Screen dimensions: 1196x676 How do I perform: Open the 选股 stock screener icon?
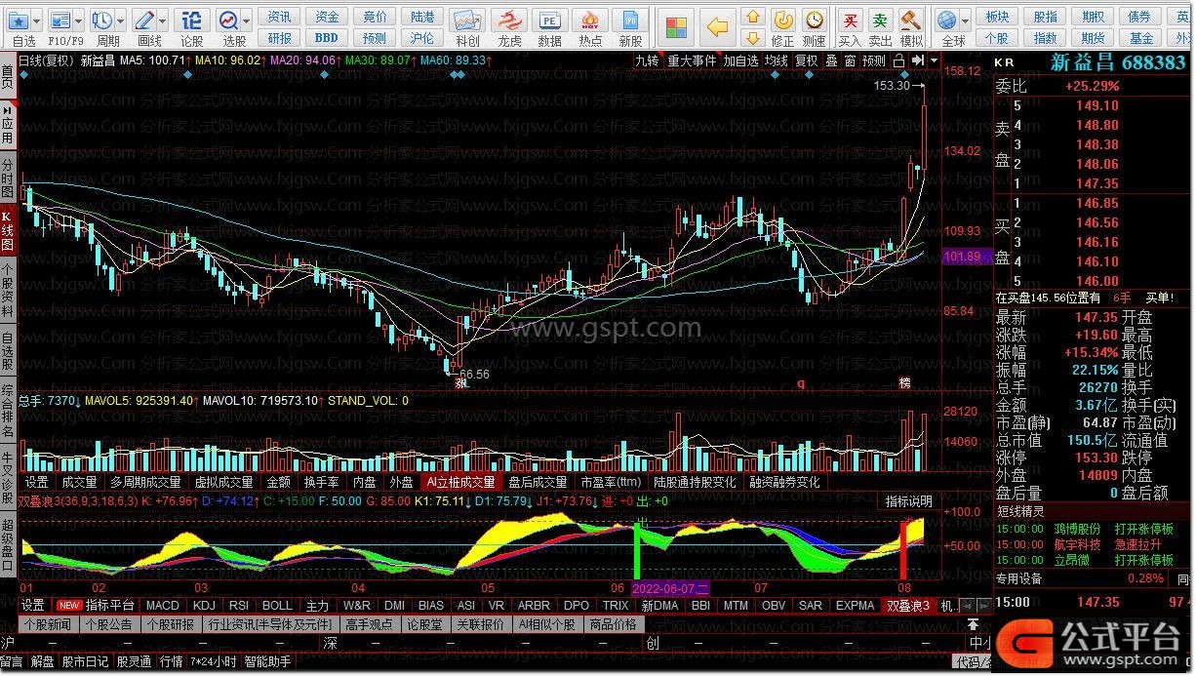coord(228,20)
